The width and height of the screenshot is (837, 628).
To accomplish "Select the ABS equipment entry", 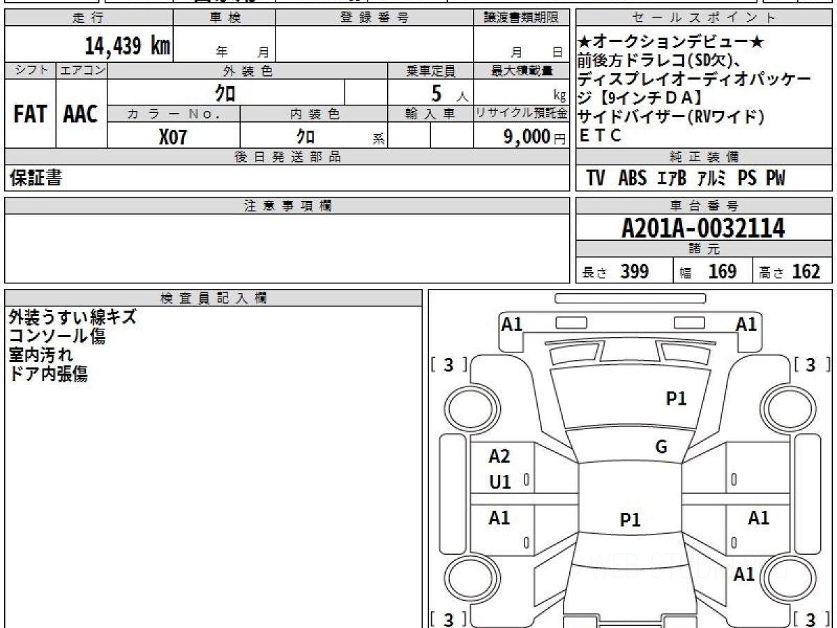I will pos(632,179).
